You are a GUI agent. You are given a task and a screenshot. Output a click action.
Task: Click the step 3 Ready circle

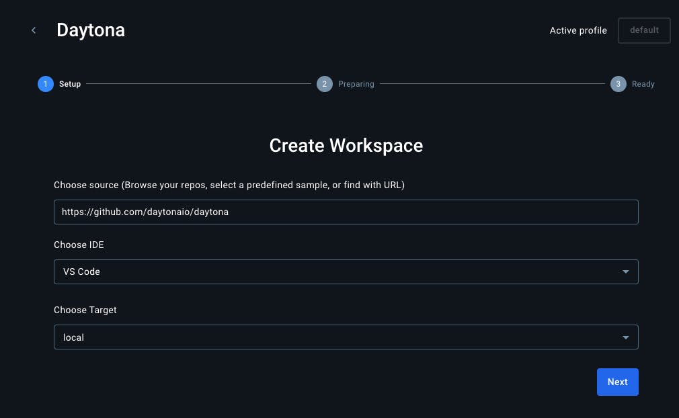tap(618, 84)
